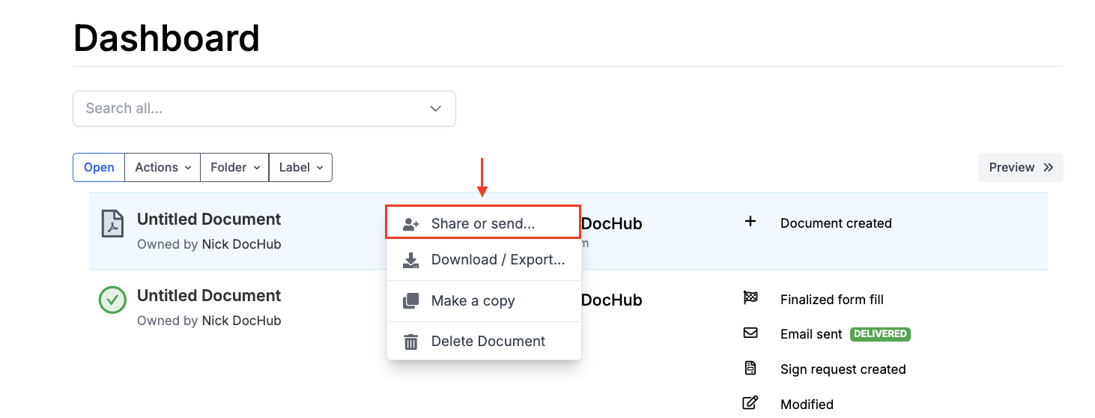Select Make a copy menu entry
Image resolution: width=1095 pixels, height=418 pixels.
tap(473, 301)
